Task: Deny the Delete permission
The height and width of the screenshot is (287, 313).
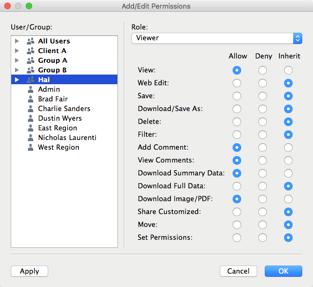Action: pos(263,122)
